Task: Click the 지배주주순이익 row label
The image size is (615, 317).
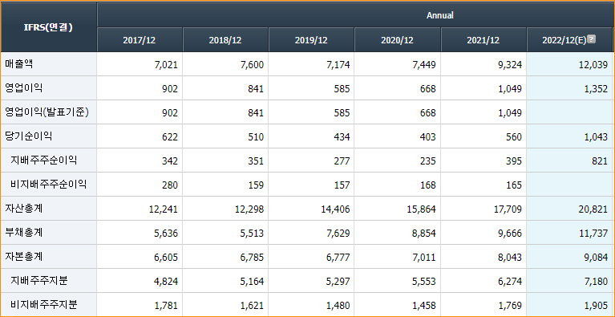Action: (x=43, y=161)
